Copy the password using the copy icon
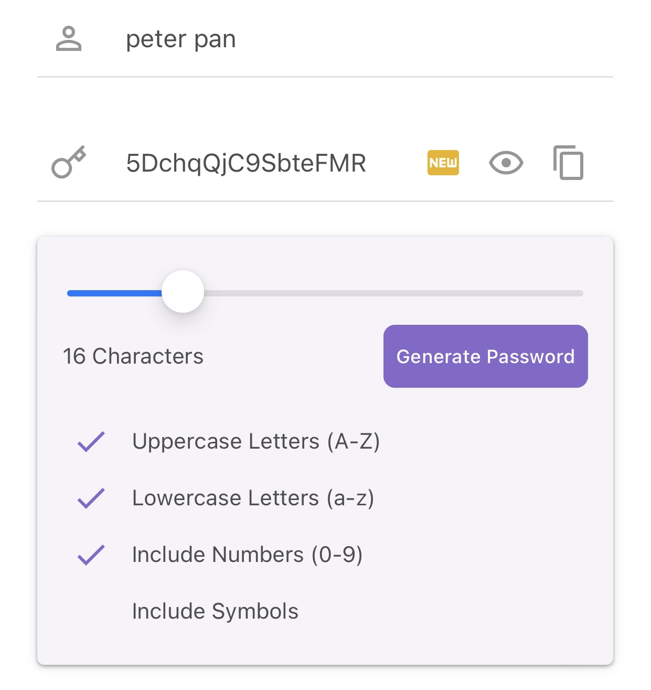This screenshot has height=690, width=651. pyautogui.click(x=568, y=163)
